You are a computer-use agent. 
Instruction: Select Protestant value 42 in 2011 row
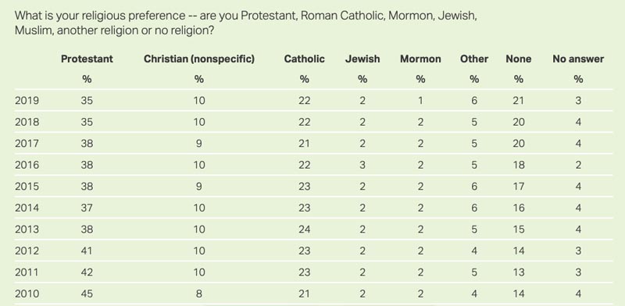click(x=87, y=272)
